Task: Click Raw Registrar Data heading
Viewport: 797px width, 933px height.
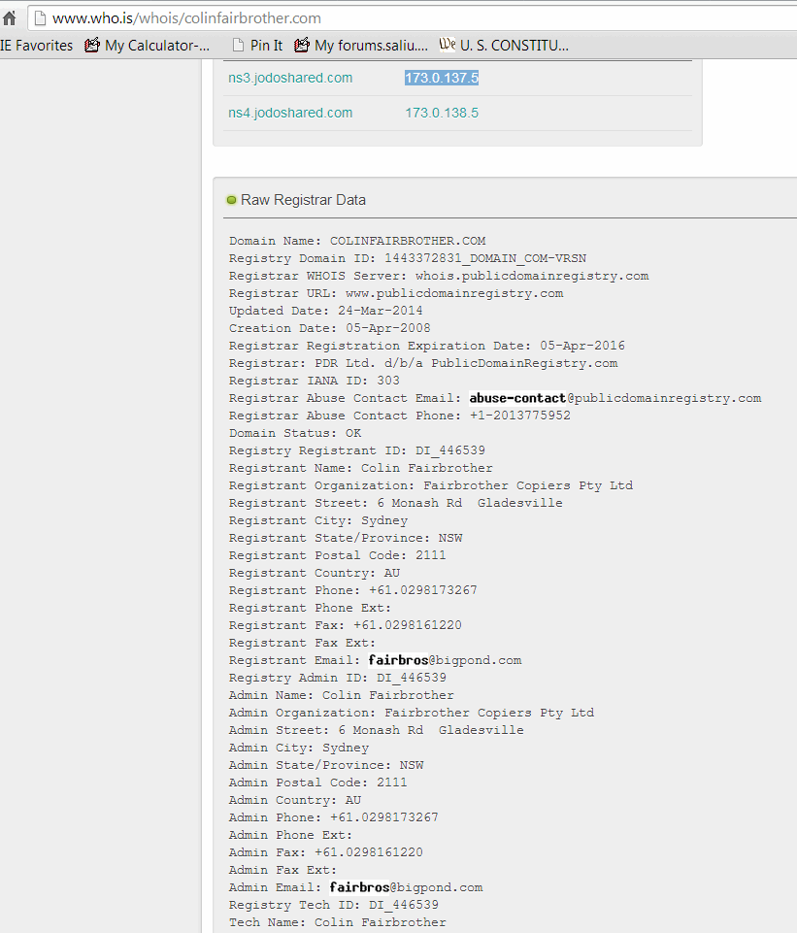Action: click(x=303, y=200)
